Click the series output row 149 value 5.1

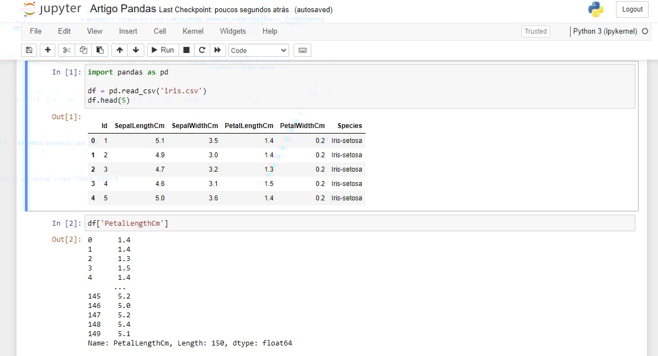(124, 334)
